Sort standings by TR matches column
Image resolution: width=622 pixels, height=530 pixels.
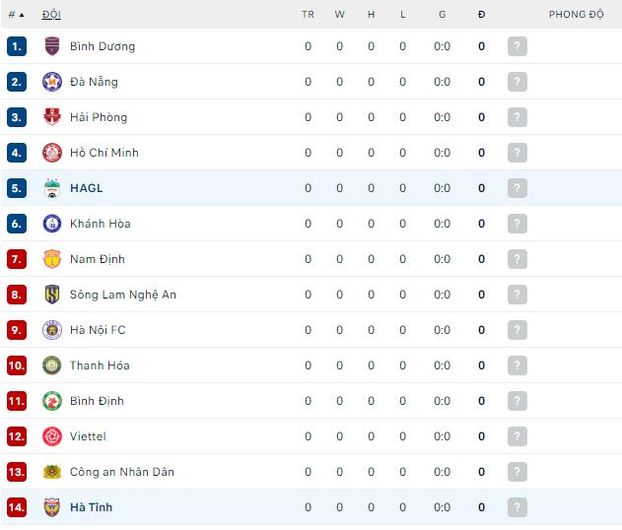pyautogui.click(x=308, y=15)
